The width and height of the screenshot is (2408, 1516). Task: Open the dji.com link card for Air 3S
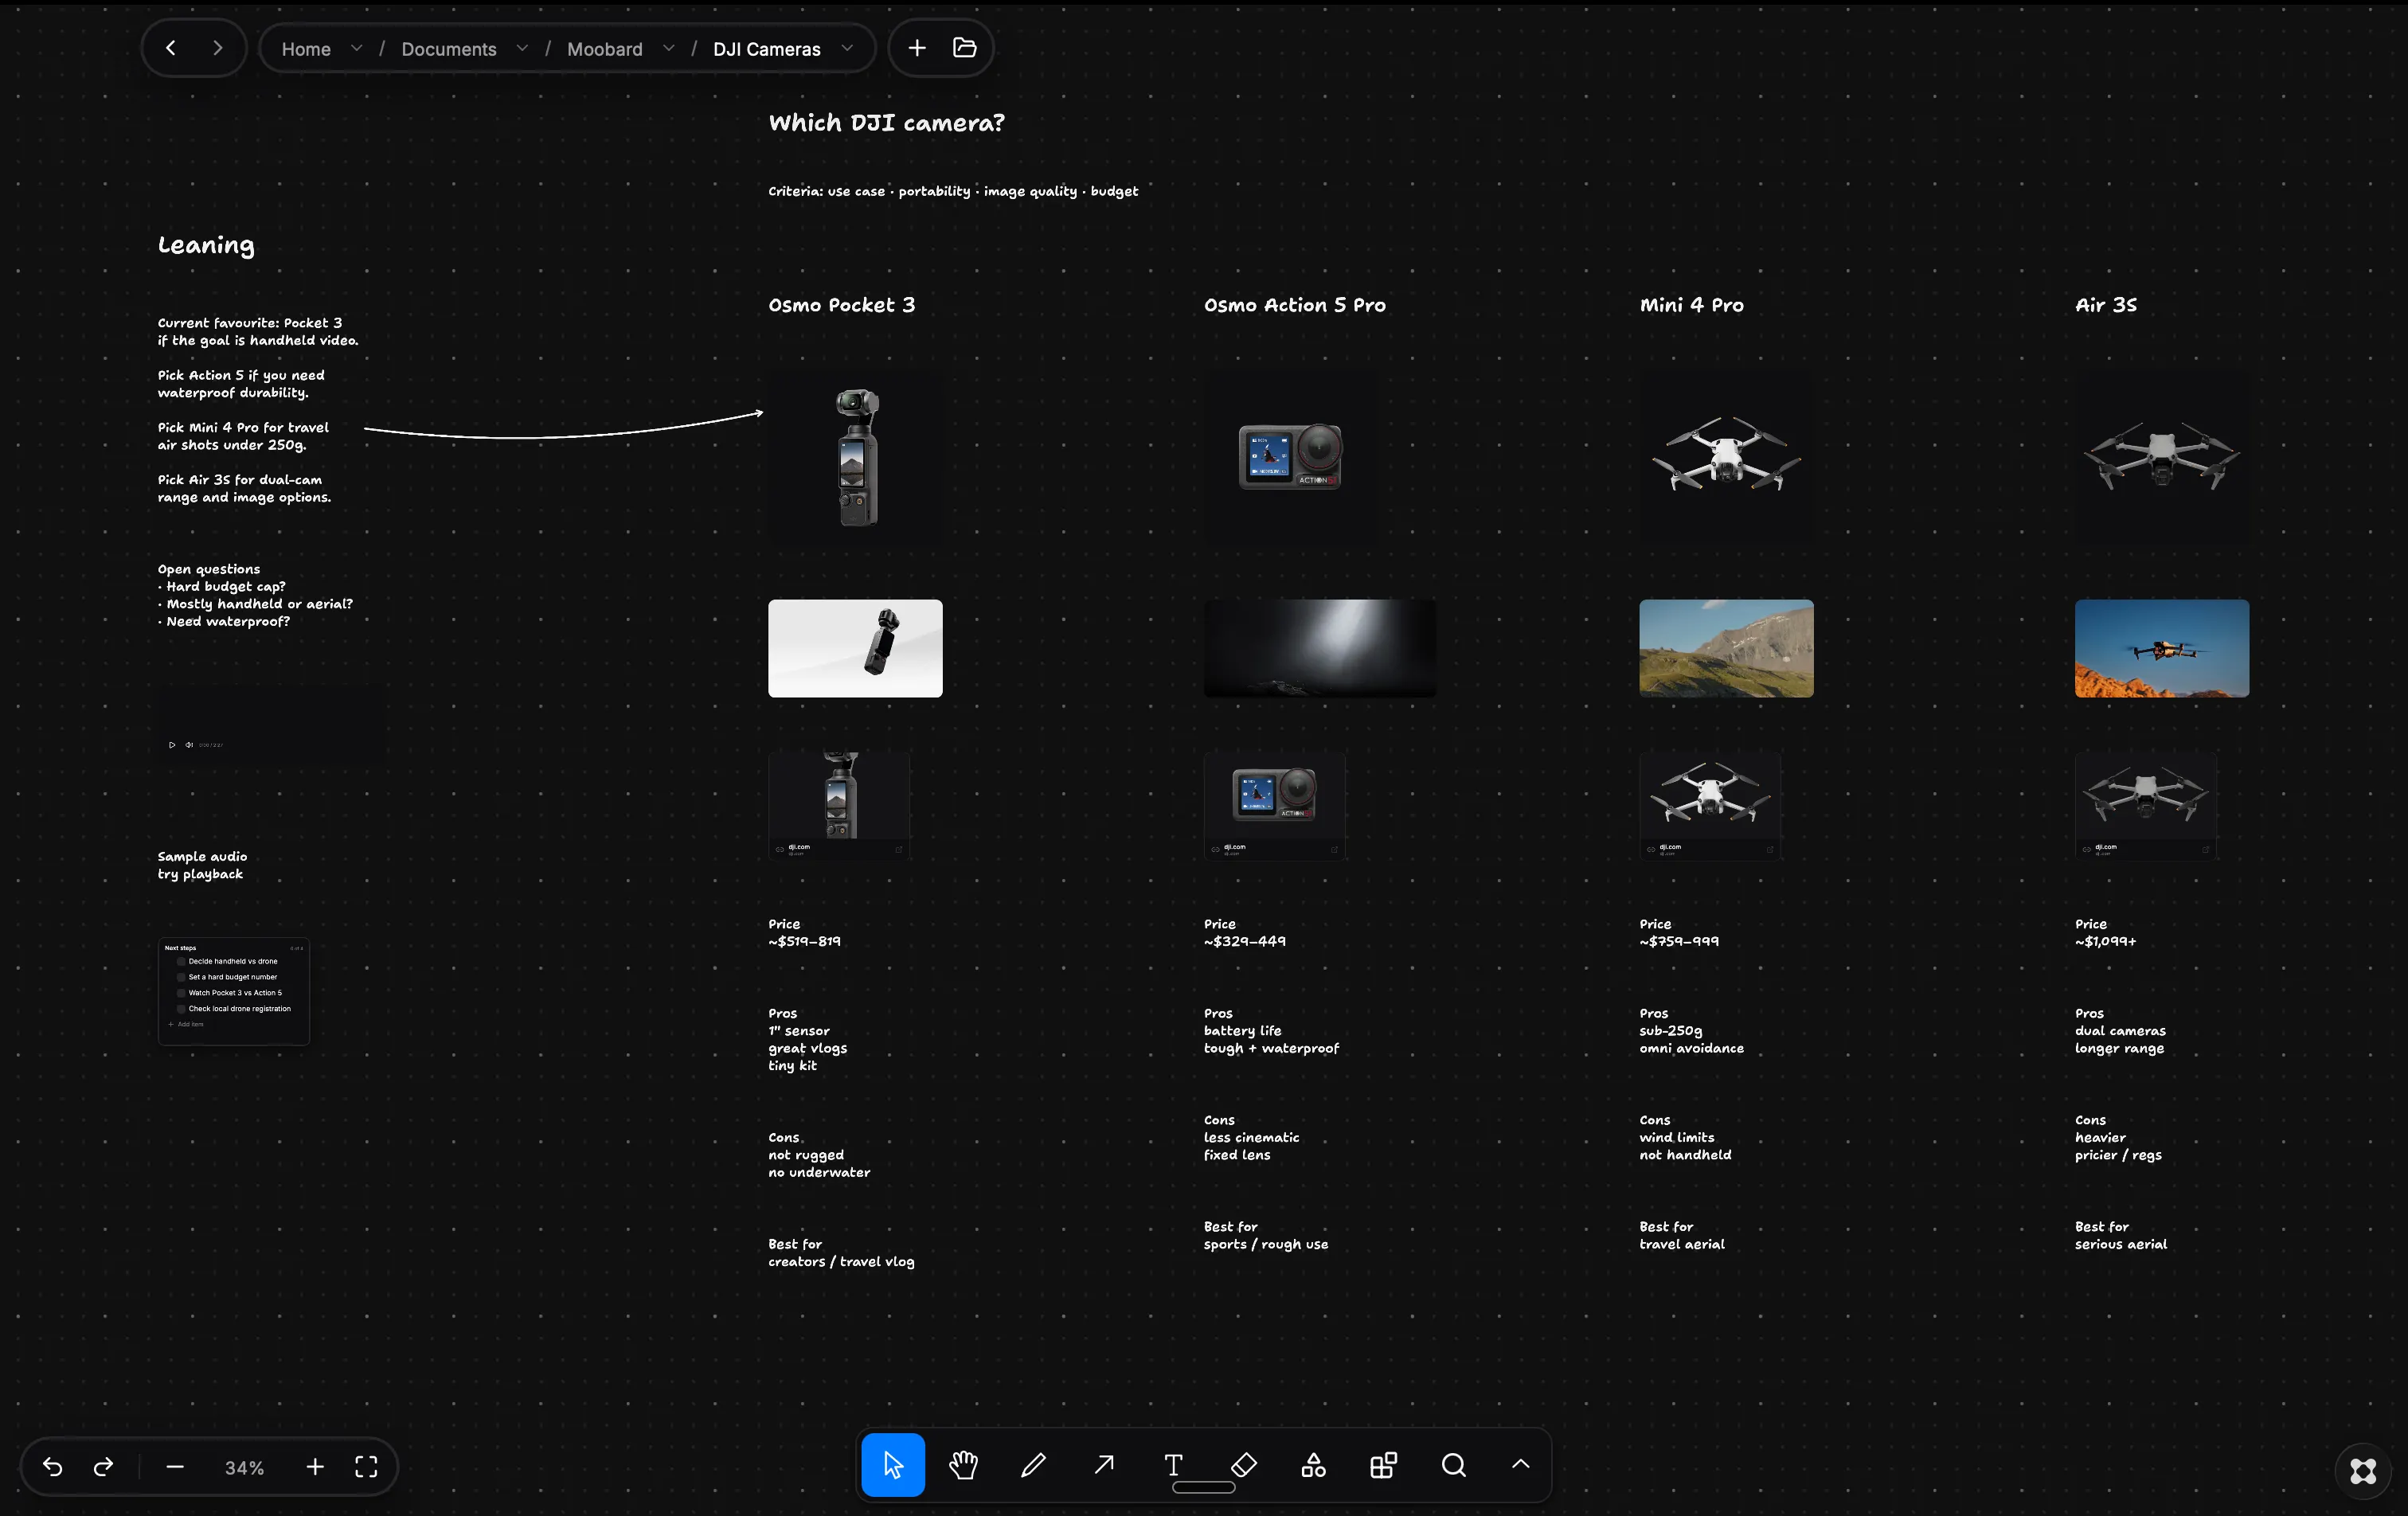click(x=2146, y=806)
